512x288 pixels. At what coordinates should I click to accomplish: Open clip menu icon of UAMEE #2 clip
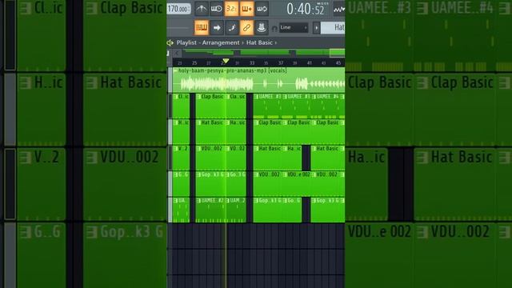click(x=198, y=201)
